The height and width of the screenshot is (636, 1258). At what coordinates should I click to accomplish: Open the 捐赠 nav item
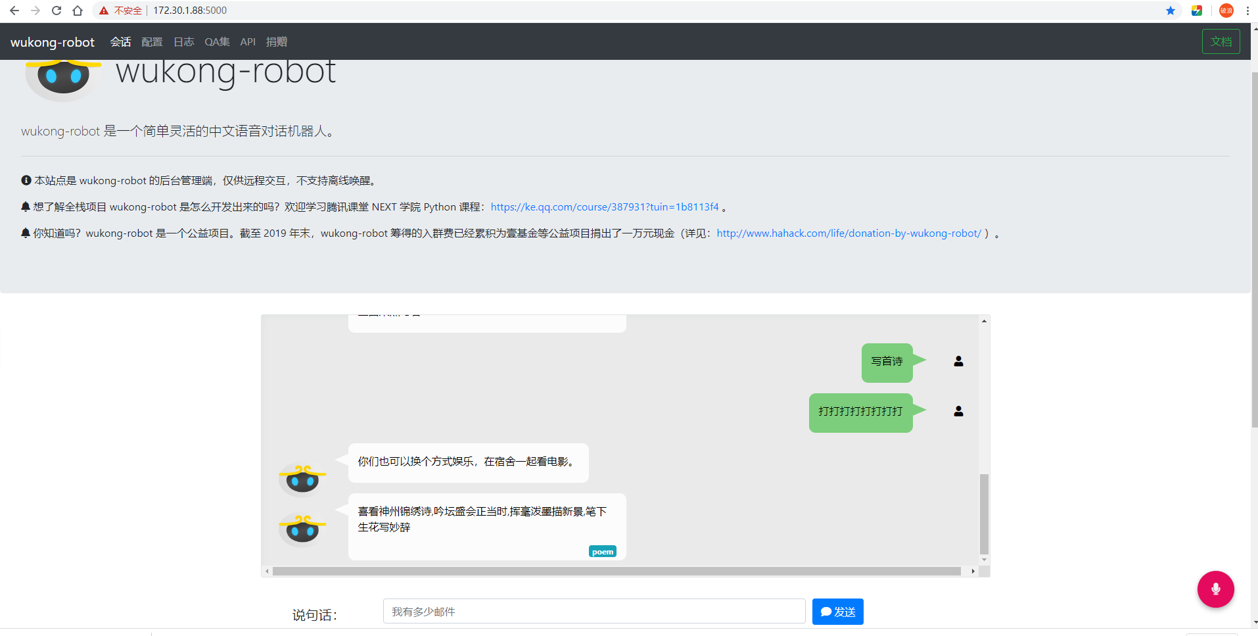(x=277, y=42)
